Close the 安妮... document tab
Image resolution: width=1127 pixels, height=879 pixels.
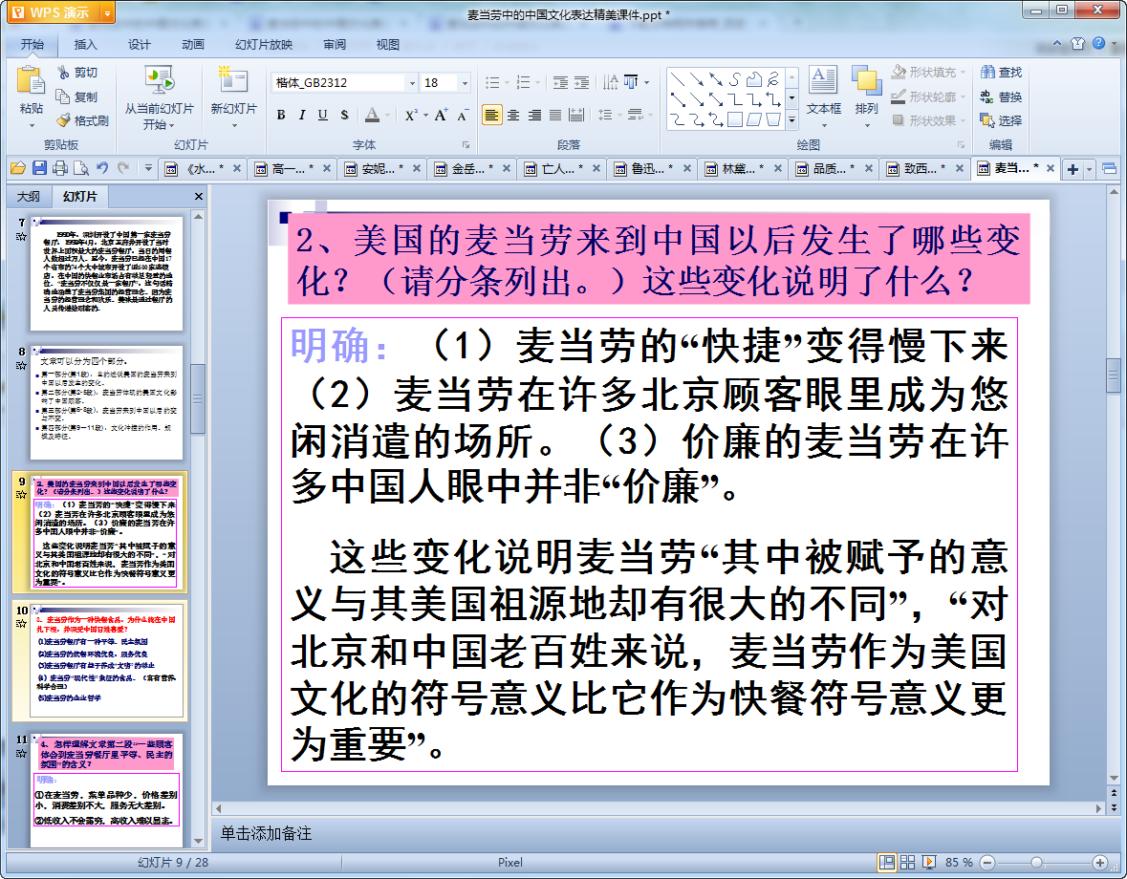pos(416,169)
